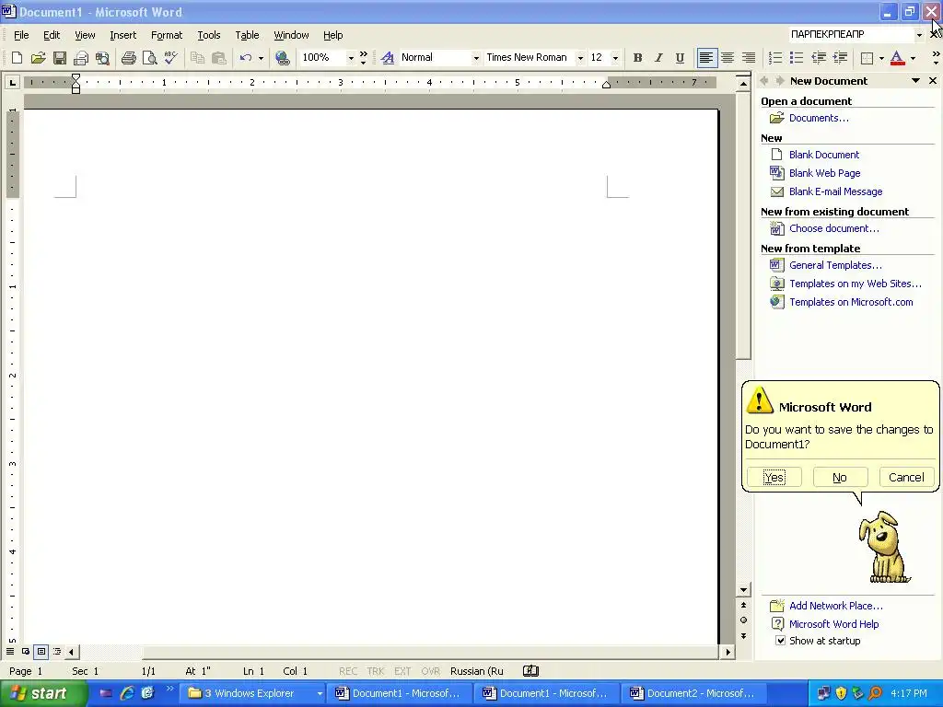Click the Copy toolbar icon
This screenshot has width=943, height=707.
coord(197,58)
